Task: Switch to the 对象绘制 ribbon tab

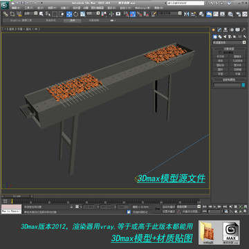Action: point(94,20)
